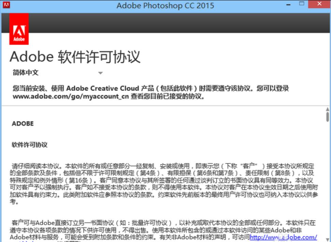Click the "Adobe 软件许可协议" page title
The image size is (331, 242).
75,57
